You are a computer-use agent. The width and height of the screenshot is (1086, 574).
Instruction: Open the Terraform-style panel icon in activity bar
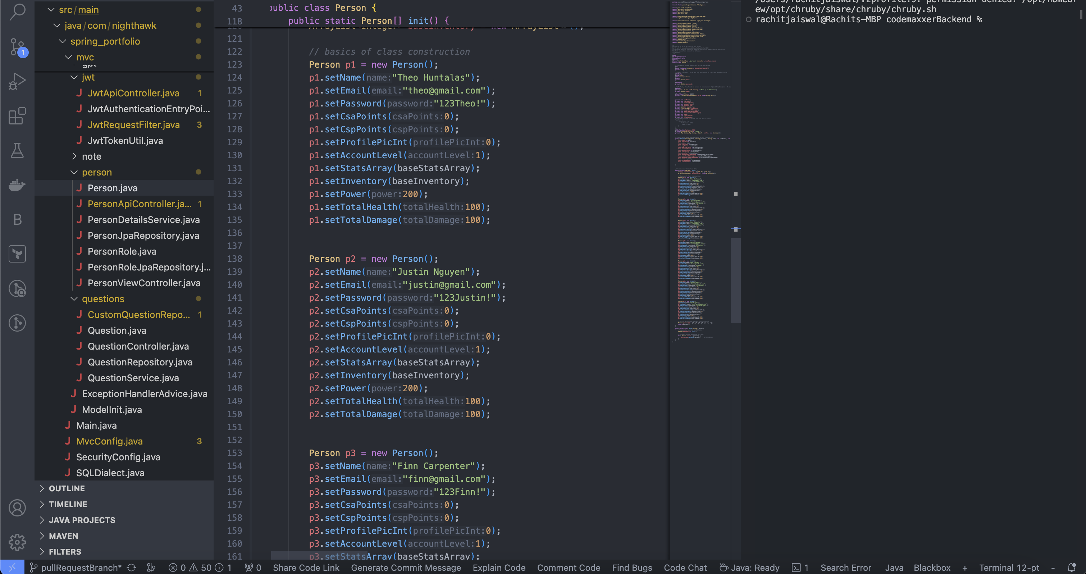coord(17,254)
